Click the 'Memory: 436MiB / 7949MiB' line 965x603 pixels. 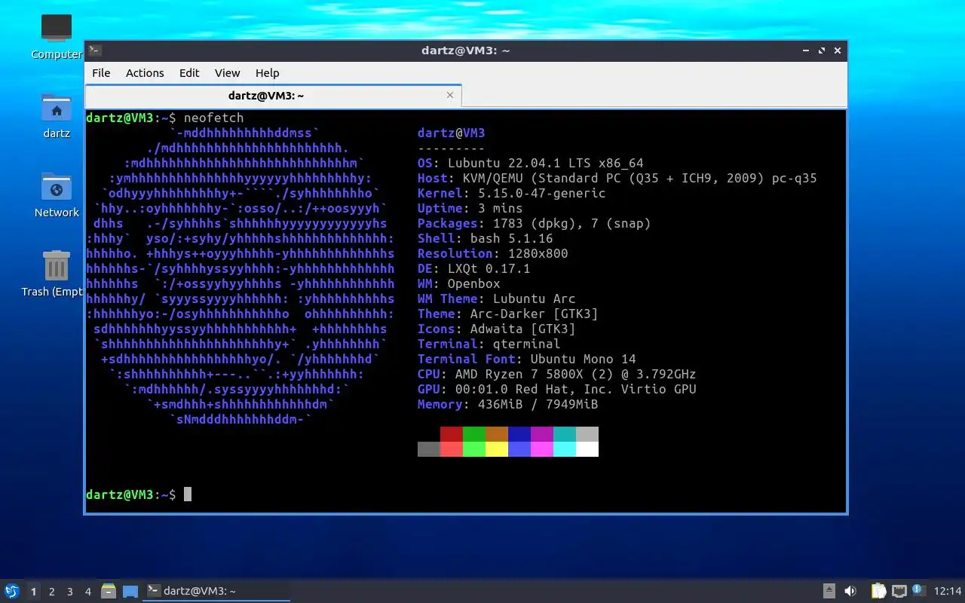tap(508, 404)
